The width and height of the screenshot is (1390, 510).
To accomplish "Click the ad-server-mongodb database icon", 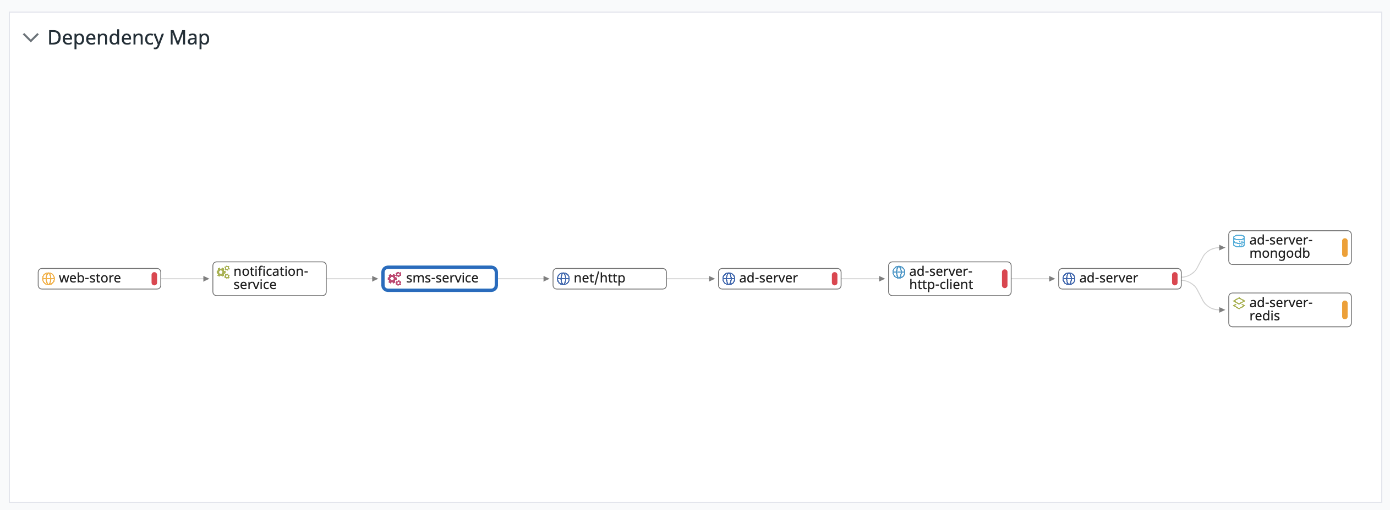I will [1239, 241].
